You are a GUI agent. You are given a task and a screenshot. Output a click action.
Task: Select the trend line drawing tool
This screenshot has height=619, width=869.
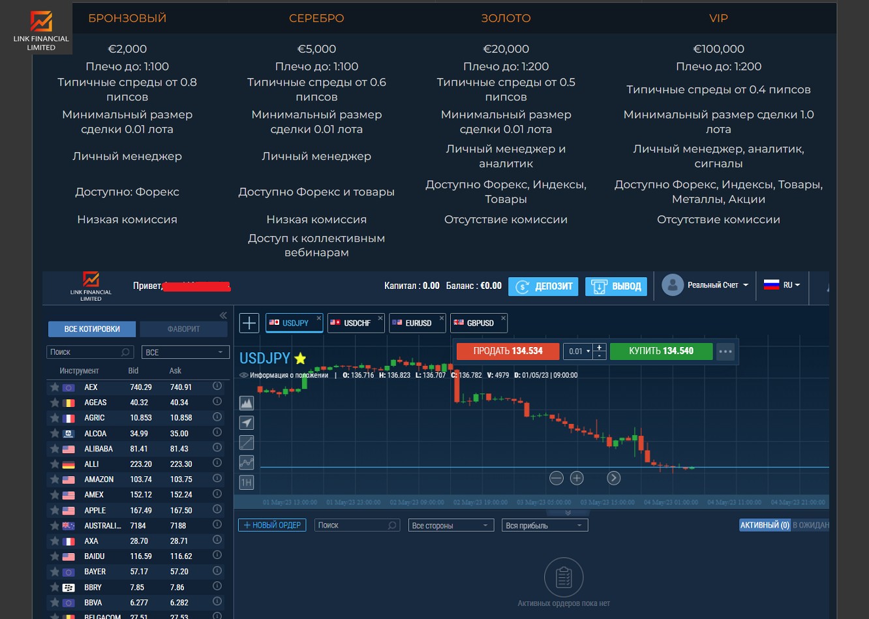[x=247, y=443]
